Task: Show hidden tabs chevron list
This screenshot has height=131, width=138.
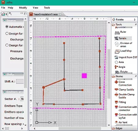Action: pos(10,14)
